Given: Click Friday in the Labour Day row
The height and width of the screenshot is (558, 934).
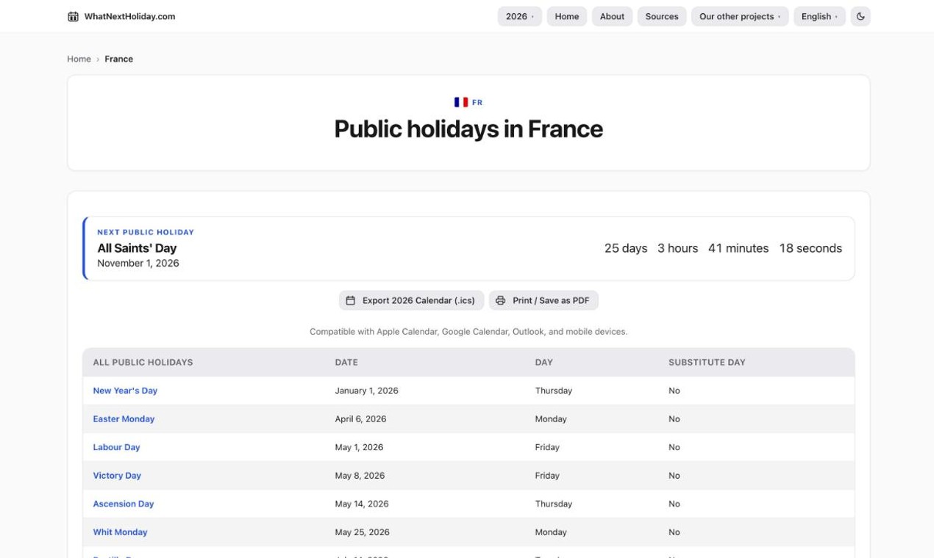Looking at the screenshot, I should tap(547, 447).
